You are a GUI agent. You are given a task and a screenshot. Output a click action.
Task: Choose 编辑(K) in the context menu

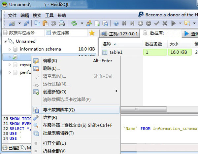point(76,61)
